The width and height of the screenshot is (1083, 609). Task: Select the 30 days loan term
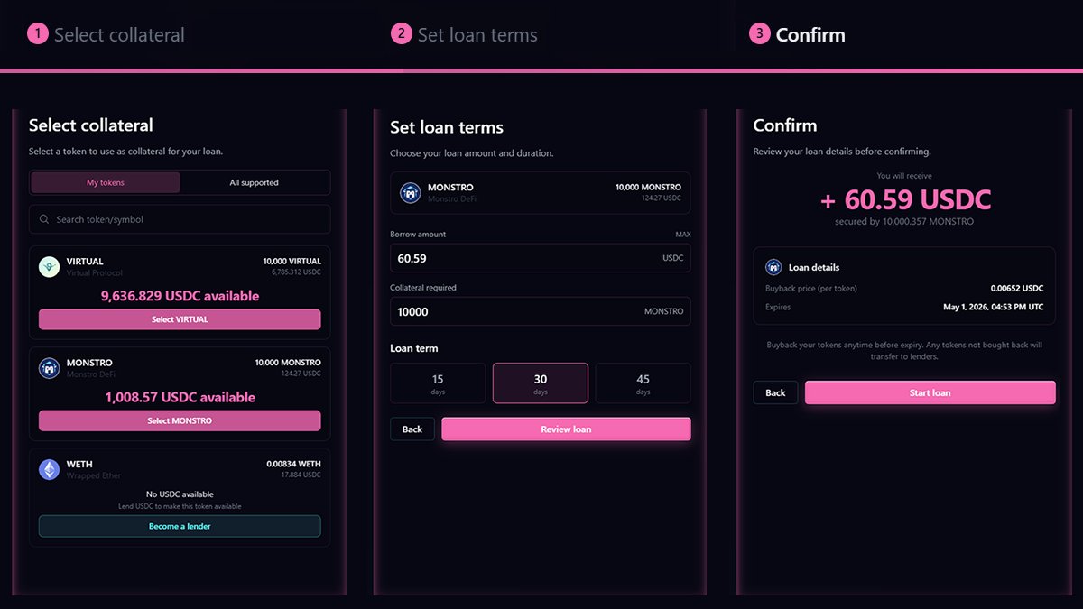pyautogui.click(x=541, y=383)
